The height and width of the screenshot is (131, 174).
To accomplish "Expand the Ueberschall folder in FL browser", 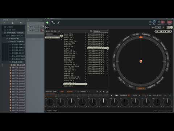I will point(14,33).
